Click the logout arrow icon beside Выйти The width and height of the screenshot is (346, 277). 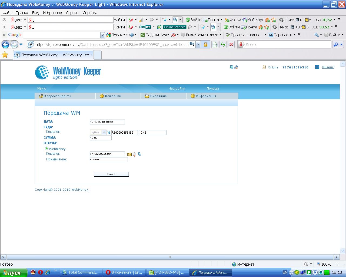(317, 67)
